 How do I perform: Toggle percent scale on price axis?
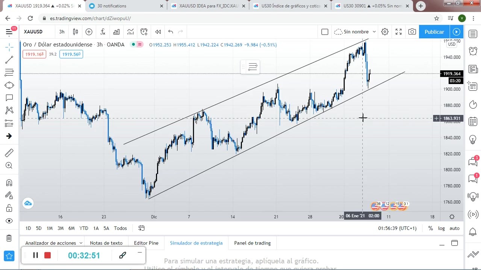pyautogui.click(x=430, y=228)
